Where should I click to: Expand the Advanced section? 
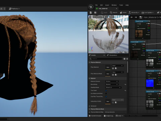tap(90, 106)
